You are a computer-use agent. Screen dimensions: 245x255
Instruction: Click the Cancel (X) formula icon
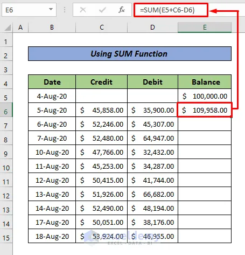(83, 10)
